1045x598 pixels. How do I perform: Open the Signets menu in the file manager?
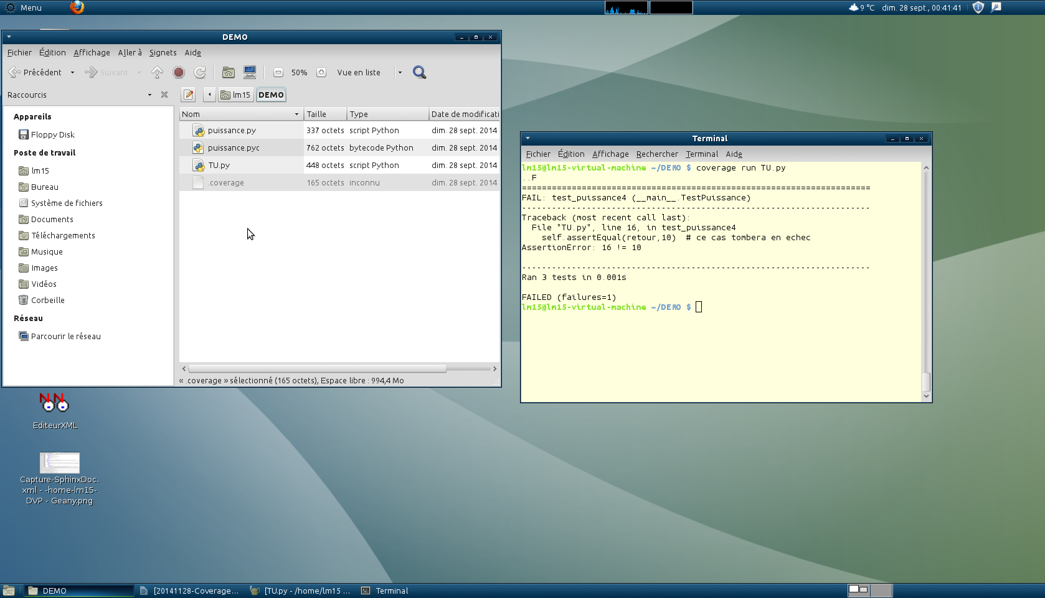[162, 53]
